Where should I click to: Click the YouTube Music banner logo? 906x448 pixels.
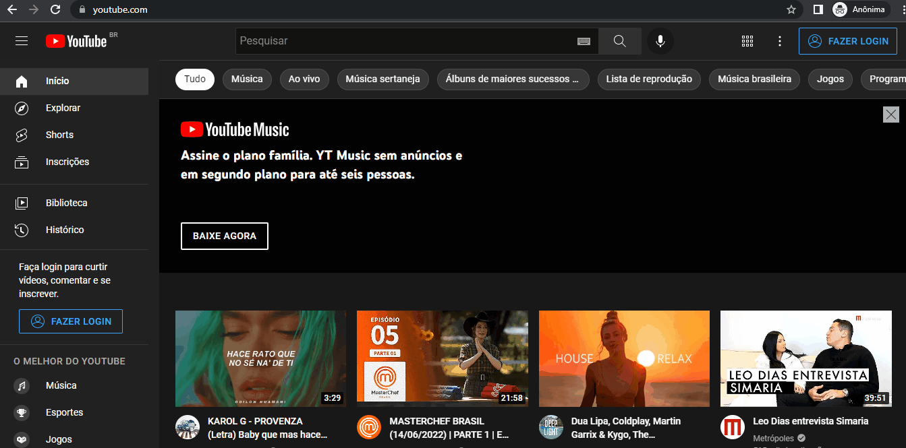tap(235, 129)
